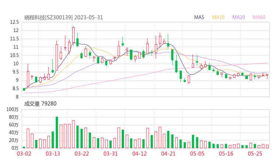Image resolution: width=273 pixels, height=162 pixels.
Task: Click the 12.5 price axis label
Action: pyautogui.click(x=14, y=22)
